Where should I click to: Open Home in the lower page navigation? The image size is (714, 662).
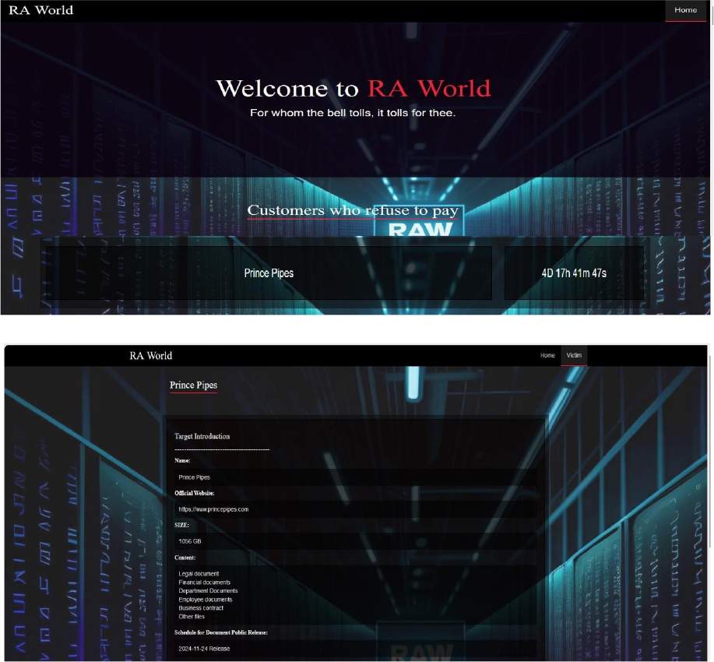pos(547,355)
